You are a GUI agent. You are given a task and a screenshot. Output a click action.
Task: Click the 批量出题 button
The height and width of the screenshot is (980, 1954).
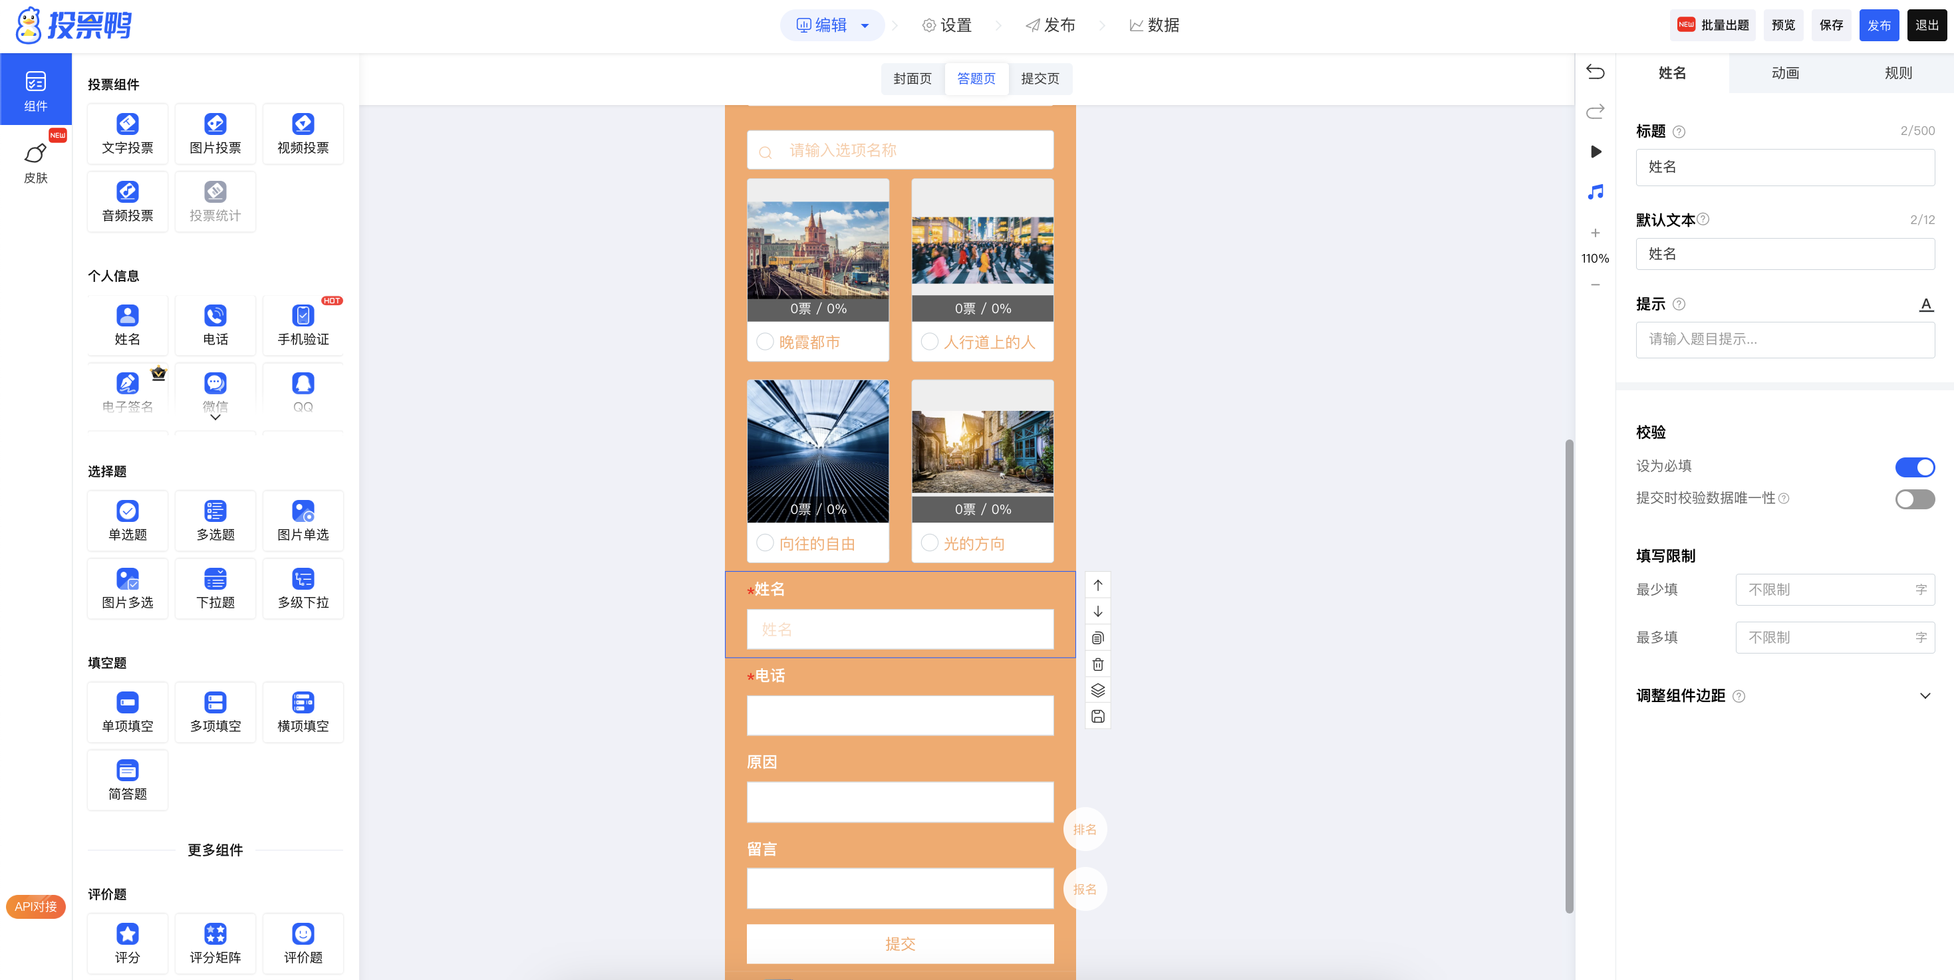1713,26
